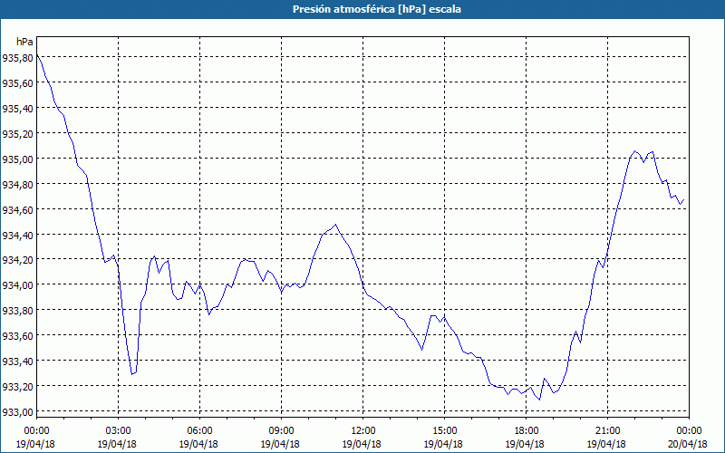Click the 'Presión atmosférica [hPa] escala' title
The width and height of the screenshot is (725, 453).
pyautogui.click(x=377, y=9)
